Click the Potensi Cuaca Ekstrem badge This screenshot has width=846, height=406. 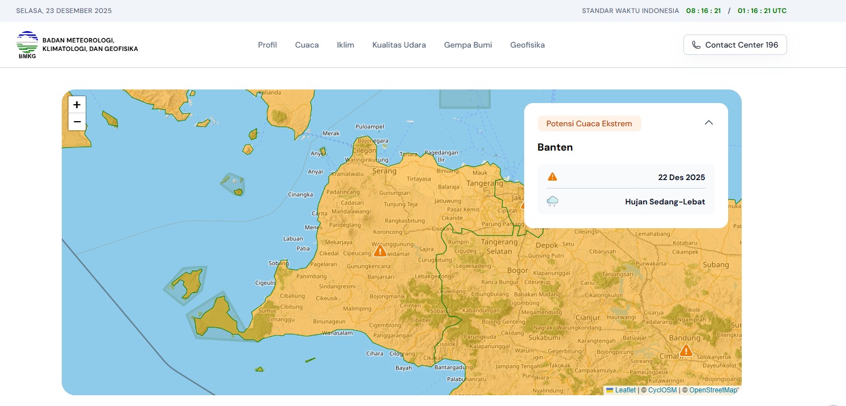(x=589, y=123)
